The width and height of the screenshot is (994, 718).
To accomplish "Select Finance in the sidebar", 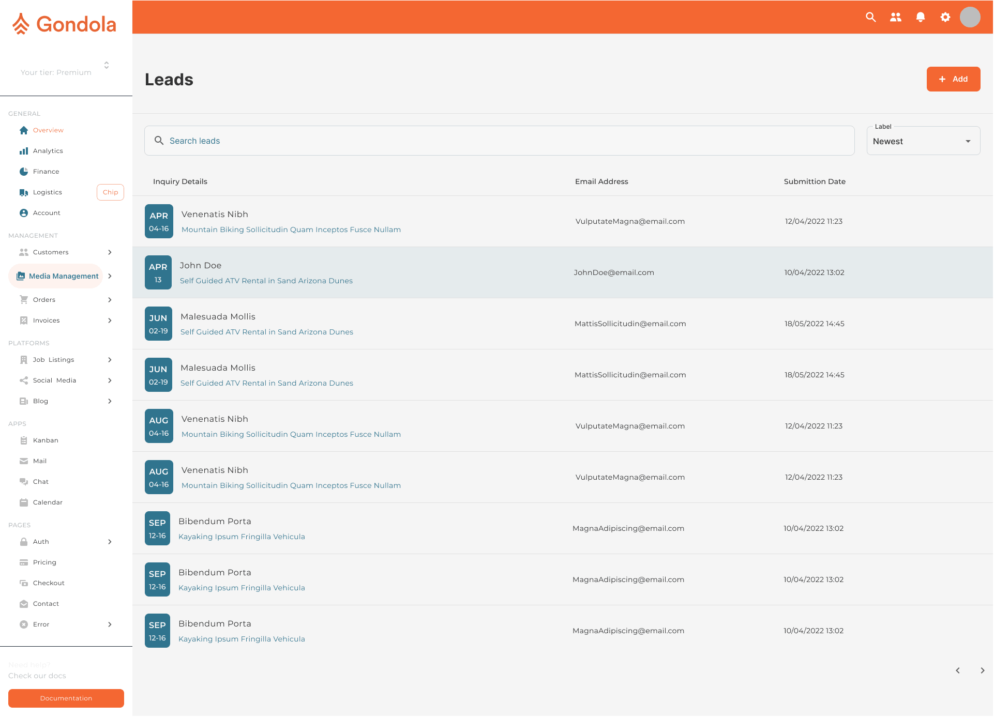I will click(x=46, y=172).
